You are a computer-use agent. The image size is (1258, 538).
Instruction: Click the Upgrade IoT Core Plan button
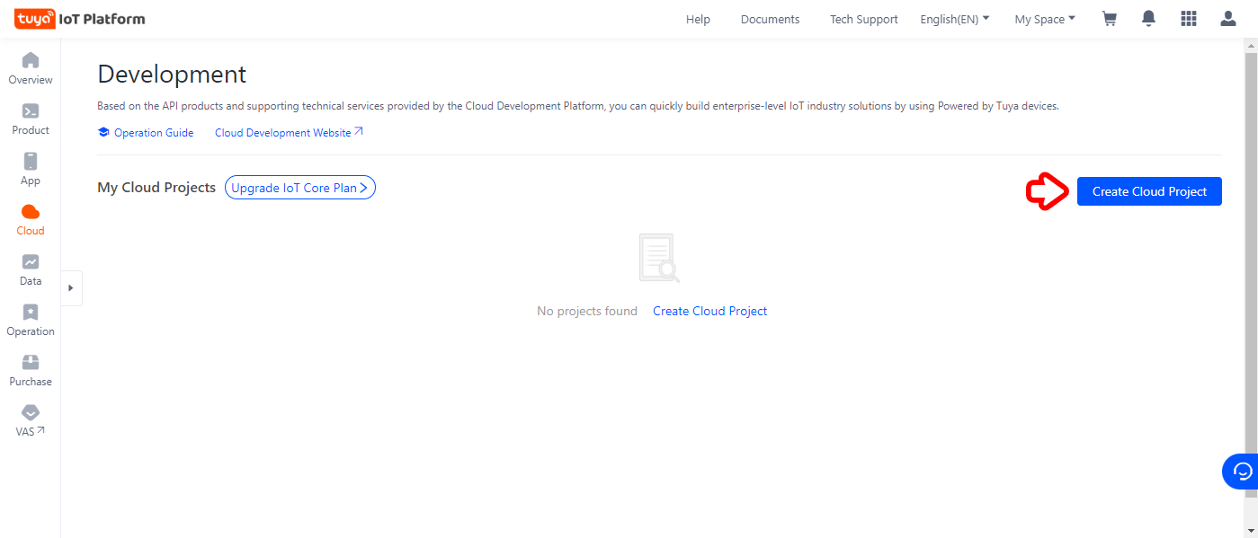point(299,188)
